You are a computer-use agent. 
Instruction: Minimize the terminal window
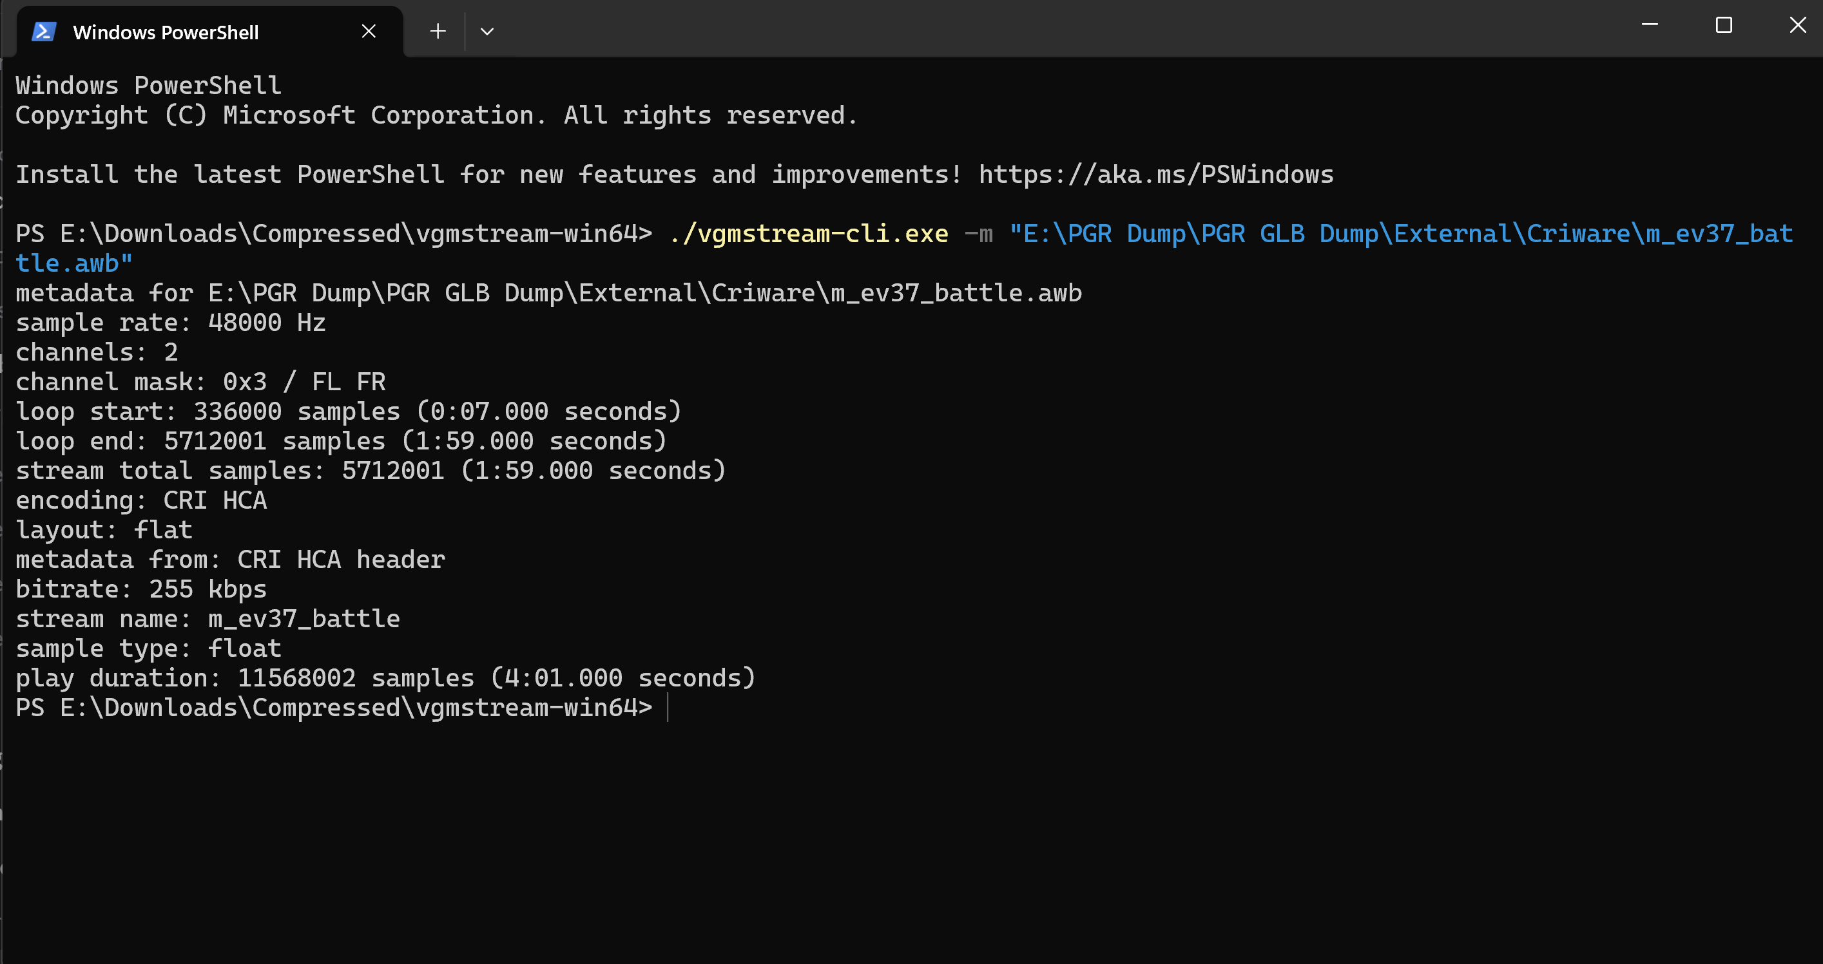tap(1650, 26)
